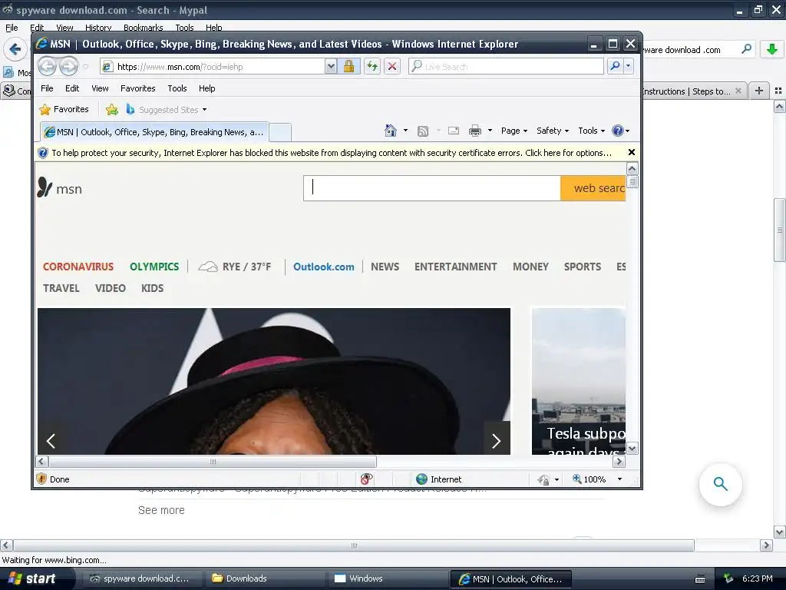786x590 pixels.
Task: Open the Tools command bar dropdown
Action: coord(592,131)
